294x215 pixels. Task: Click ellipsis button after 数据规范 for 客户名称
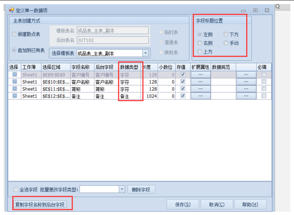246,82
